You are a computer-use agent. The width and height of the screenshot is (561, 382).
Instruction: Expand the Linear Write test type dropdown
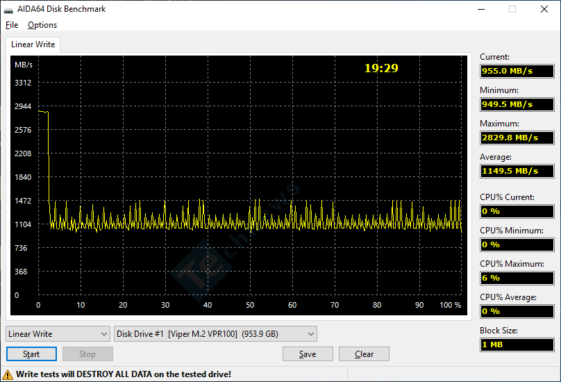coord(58,333)
